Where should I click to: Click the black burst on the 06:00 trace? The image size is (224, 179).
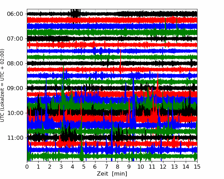click(x=75, y=13)
